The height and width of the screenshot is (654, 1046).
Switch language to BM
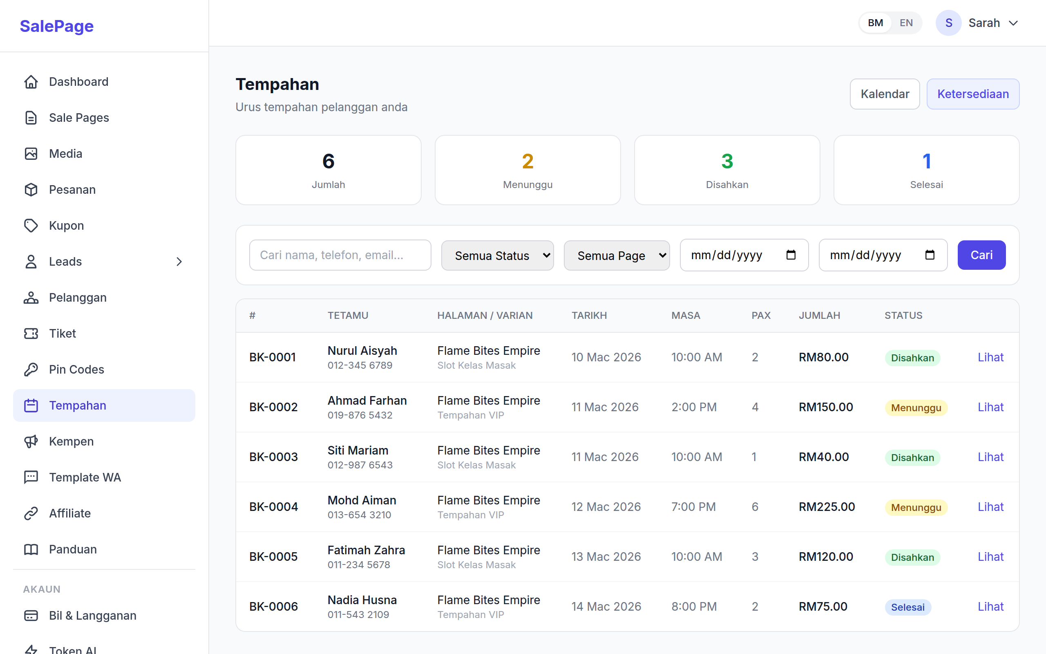(875, 23)
